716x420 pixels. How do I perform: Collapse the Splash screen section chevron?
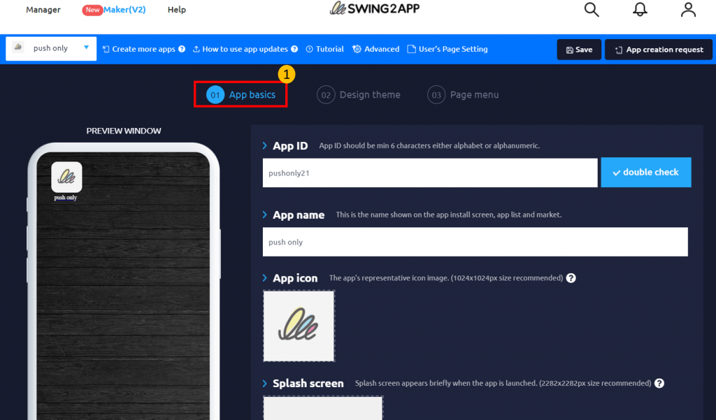(265, 384)
